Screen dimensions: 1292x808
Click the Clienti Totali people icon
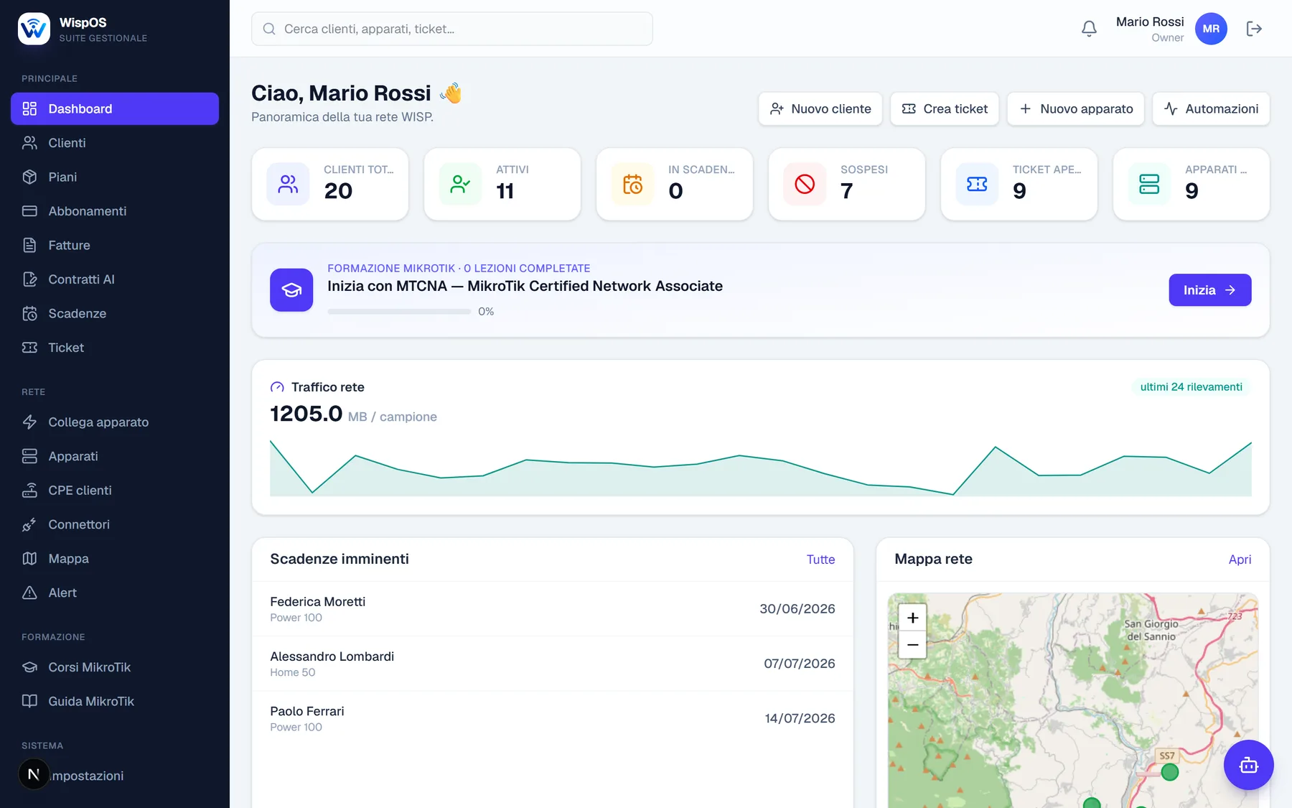click(288, 184)
